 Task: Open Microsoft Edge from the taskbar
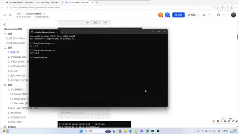[131, 131]
